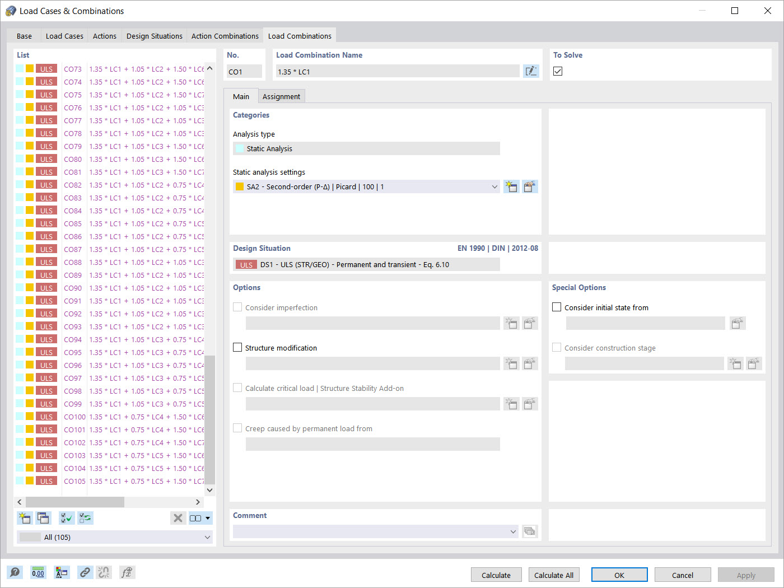Click new construction stage icon

735,363
